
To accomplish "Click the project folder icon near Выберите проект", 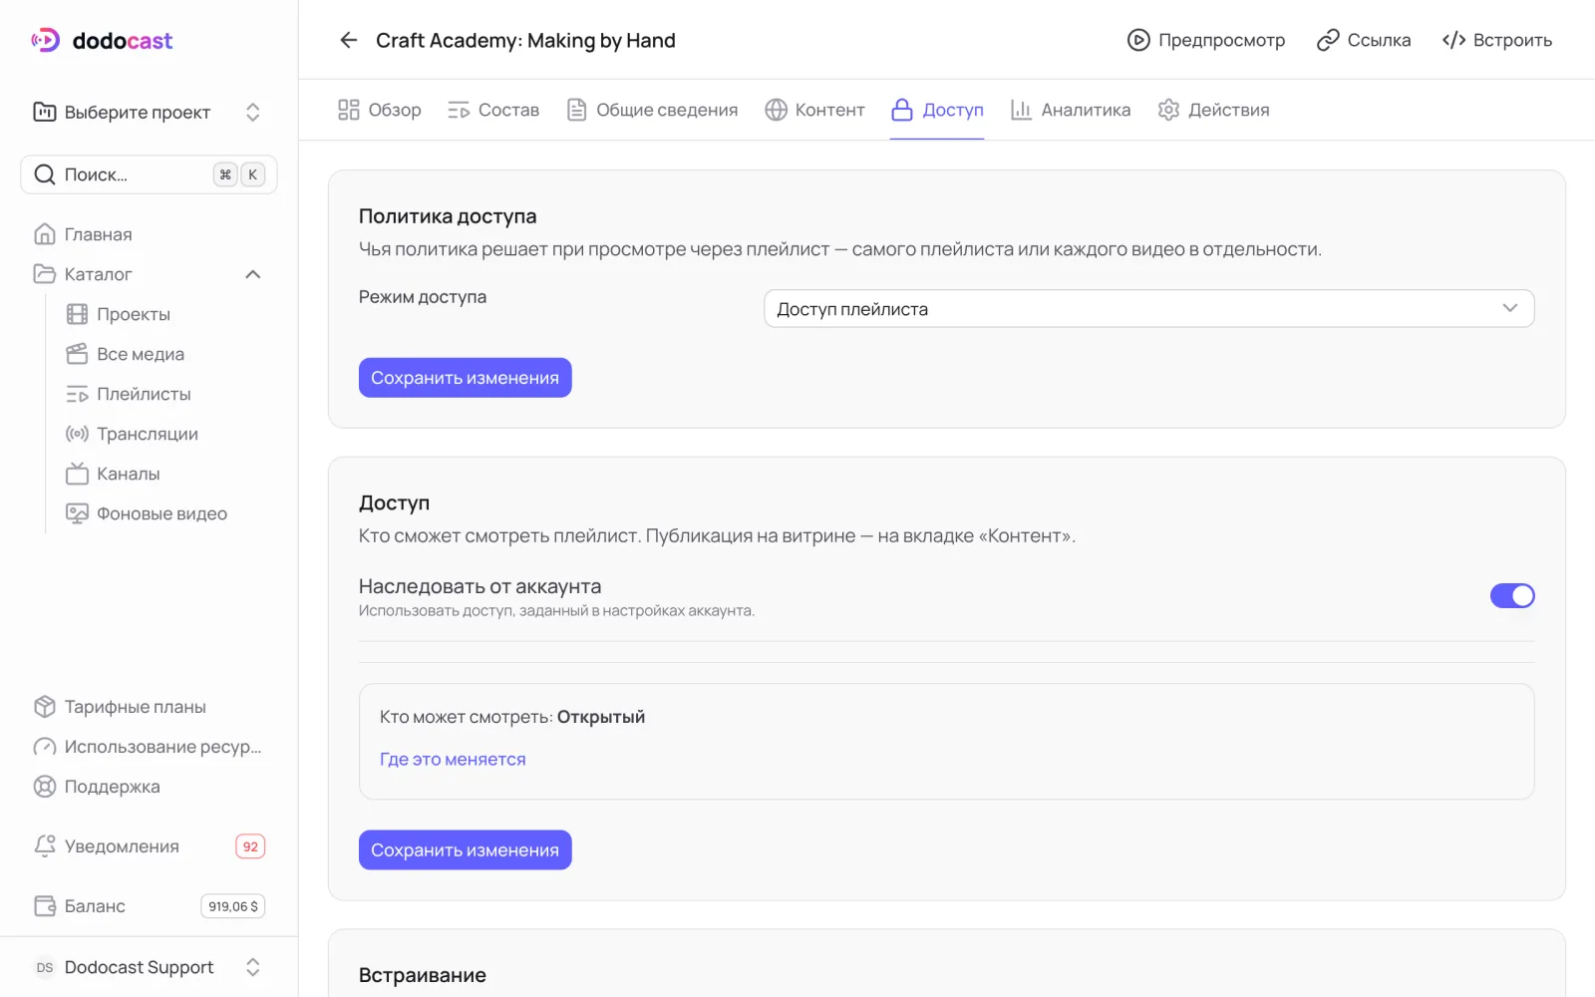I will (x=45, y=112).
